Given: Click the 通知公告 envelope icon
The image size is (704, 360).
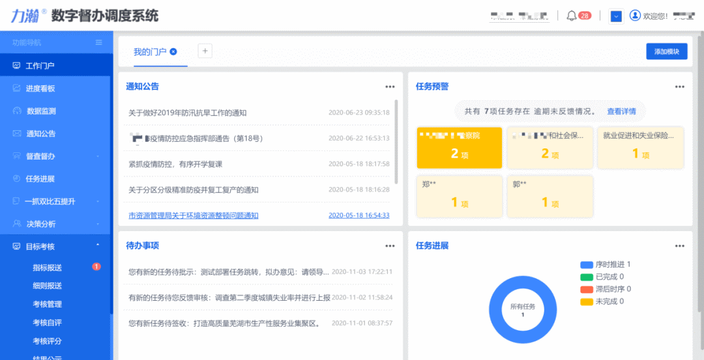Looking at the screenshot, I should click(x=16, y=133).
